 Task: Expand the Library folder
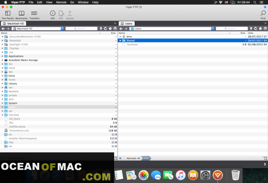pyautogui.click(x=3, y=84)
